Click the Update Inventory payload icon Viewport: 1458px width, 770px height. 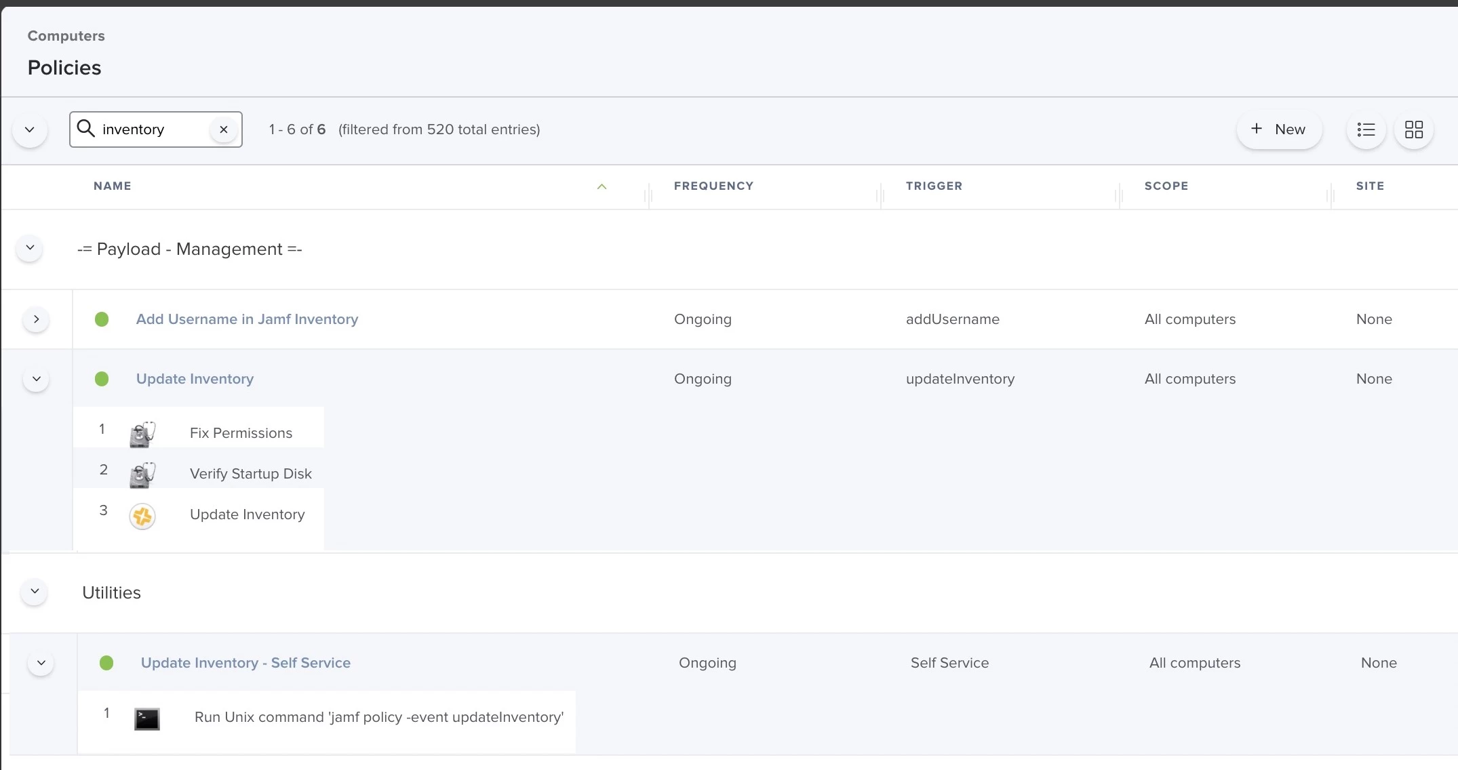[x=142, y=516]
